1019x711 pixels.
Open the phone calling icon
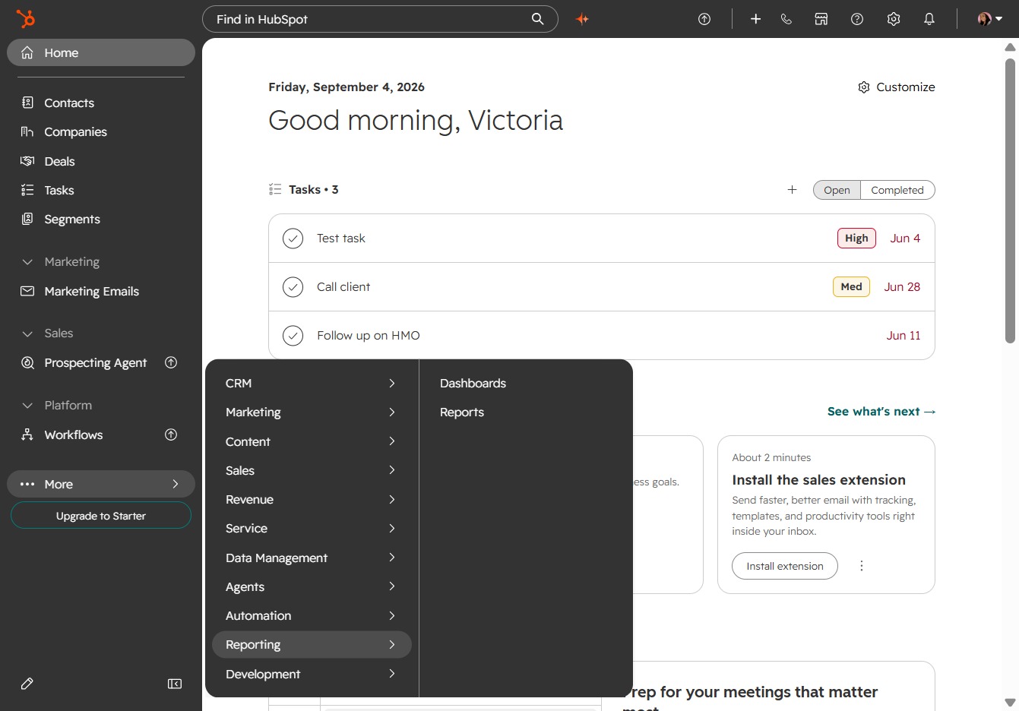coord(786,19)
